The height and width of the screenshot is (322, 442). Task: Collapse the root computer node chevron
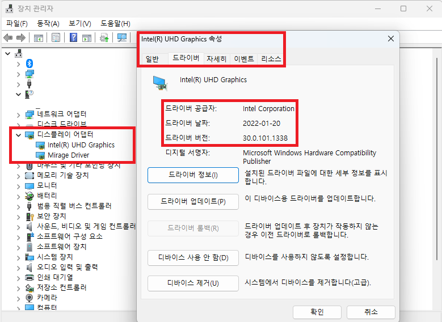click(8, 53)
